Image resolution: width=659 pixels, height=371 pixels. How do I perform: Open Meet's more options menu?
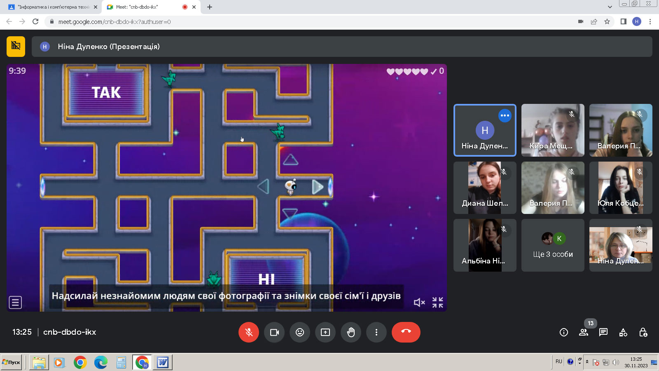(376, 332)
